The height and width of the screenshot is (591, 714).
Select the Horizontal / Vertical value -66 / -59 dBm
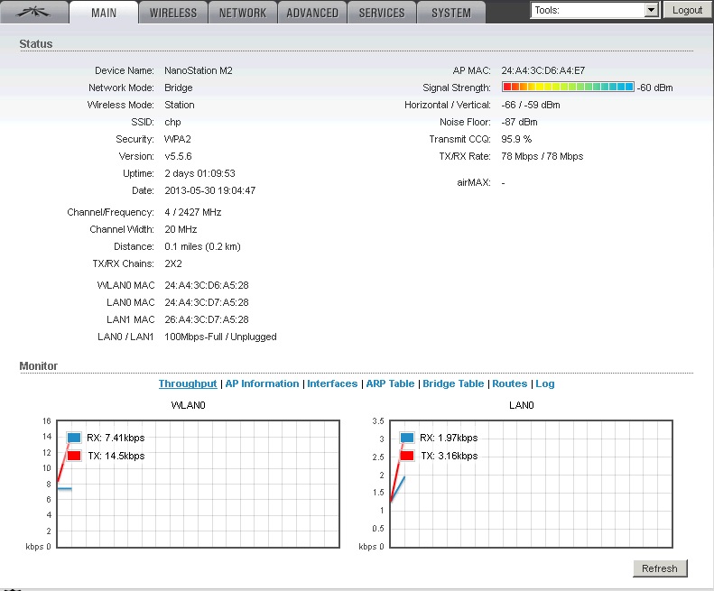pos(531,105)
